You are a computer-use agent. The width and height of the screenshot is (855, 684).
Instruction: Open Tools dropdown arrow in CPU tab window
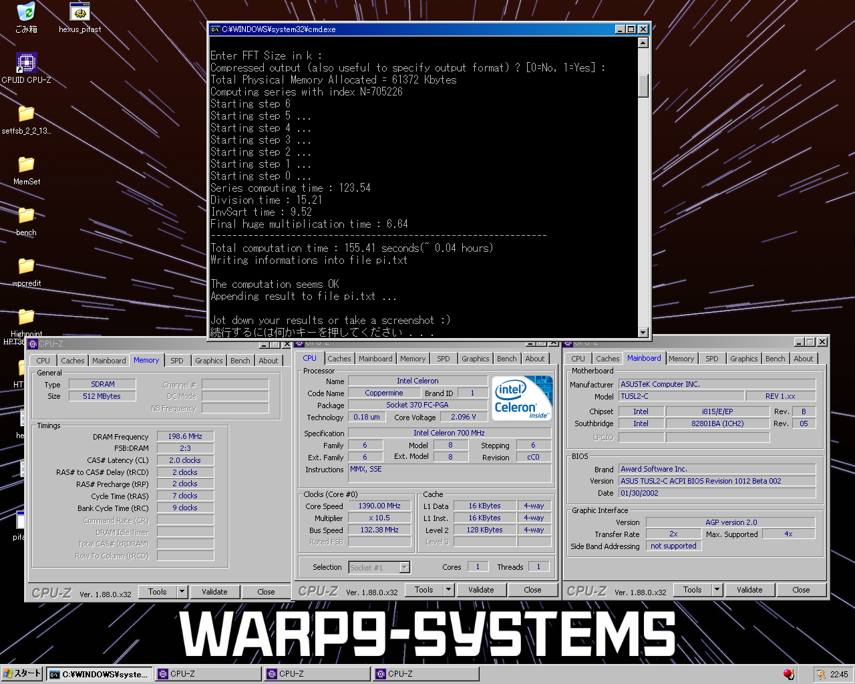[x=449, y=590]
